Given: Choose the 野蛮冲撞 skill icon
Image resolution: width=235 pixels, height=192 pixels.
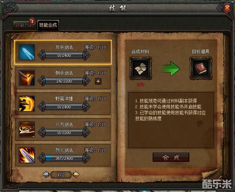Looking at the screenshot, I should pyautogui.click(x=27, y=104).
